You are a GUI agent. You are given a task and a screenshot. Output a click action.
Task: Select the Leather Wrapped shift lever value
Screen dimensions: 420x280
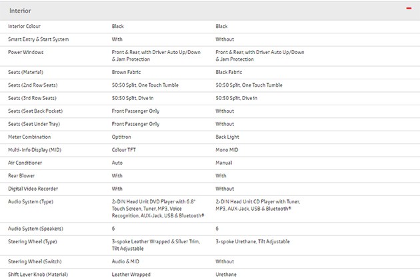[x=131, y=274]
